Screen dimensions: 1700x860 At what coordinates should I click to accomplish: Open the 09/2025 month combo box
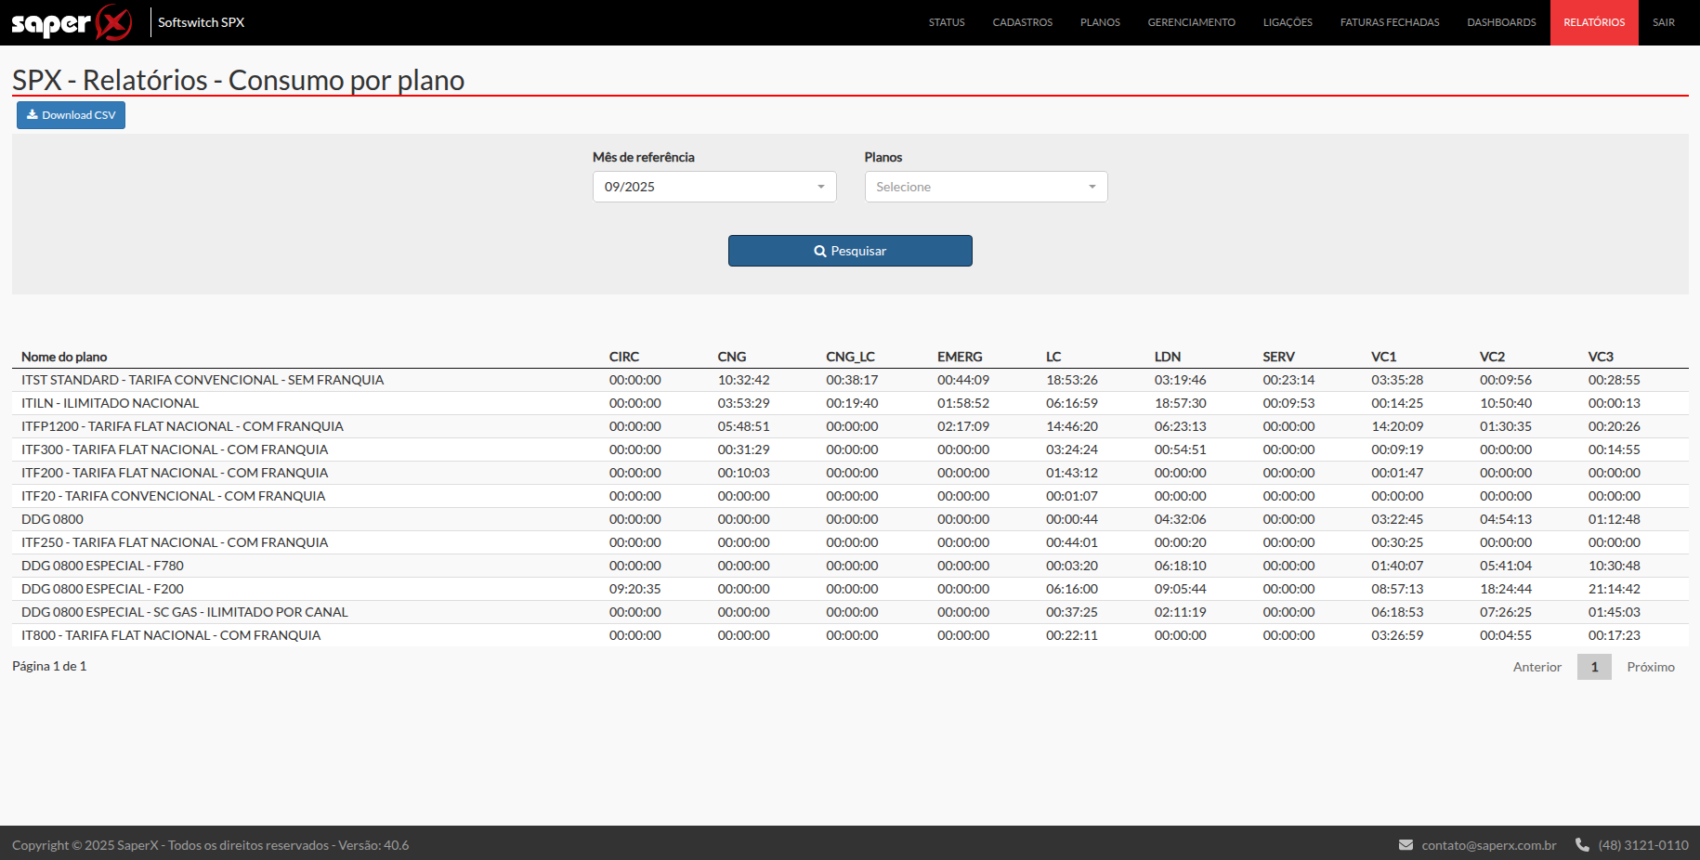714,187
